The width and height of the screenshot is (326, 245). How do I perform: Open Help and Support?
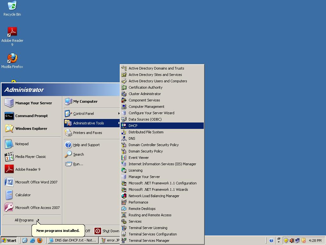[x=92, y=145]
